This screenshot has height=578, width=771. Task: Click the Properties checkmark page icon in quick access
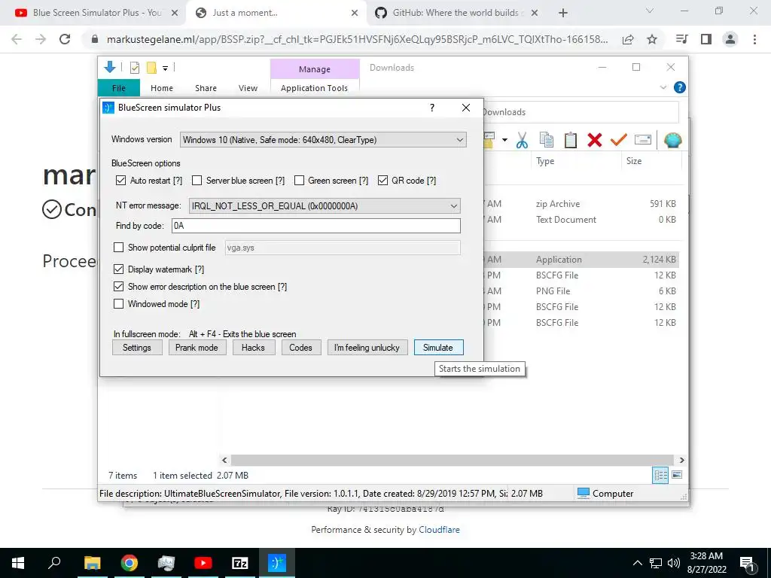click(134, 68)
